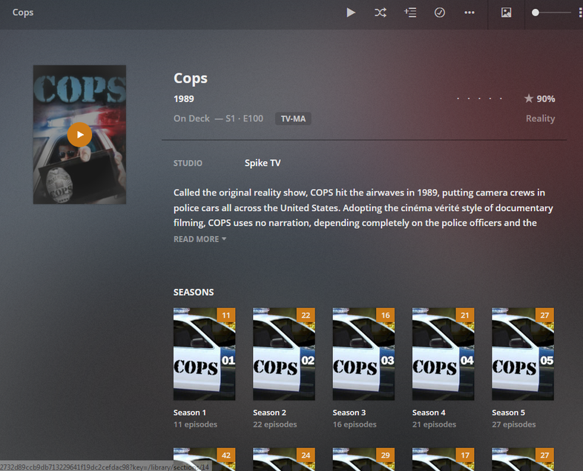
Task: Adjust the thumbnail size slider
Action: point(551,13)
